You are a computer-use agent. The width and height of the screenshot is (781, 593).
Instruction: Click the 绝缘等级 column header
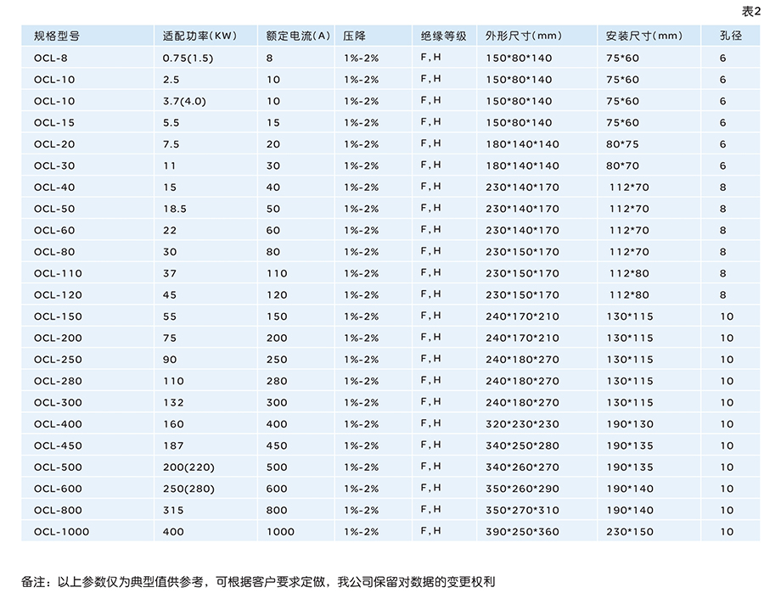coord(443,36)
